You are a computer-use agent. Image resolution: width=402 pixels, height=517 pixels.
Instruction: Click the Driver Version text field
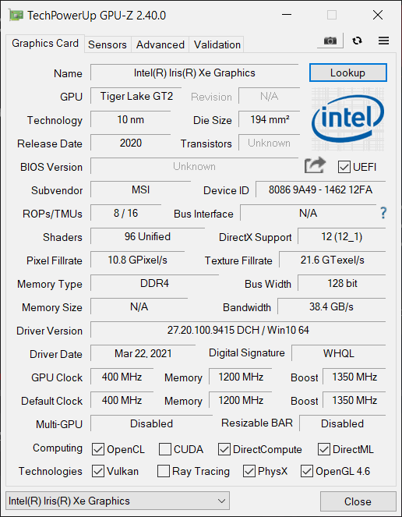pos(238,330)
